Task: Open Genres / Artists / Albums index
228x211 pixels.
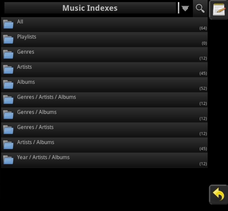Action: 104,100
